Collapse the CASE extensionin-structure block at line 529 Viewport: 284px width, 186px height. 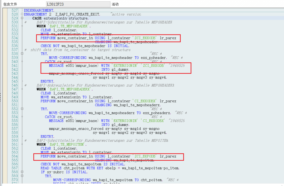pos(22,18)
